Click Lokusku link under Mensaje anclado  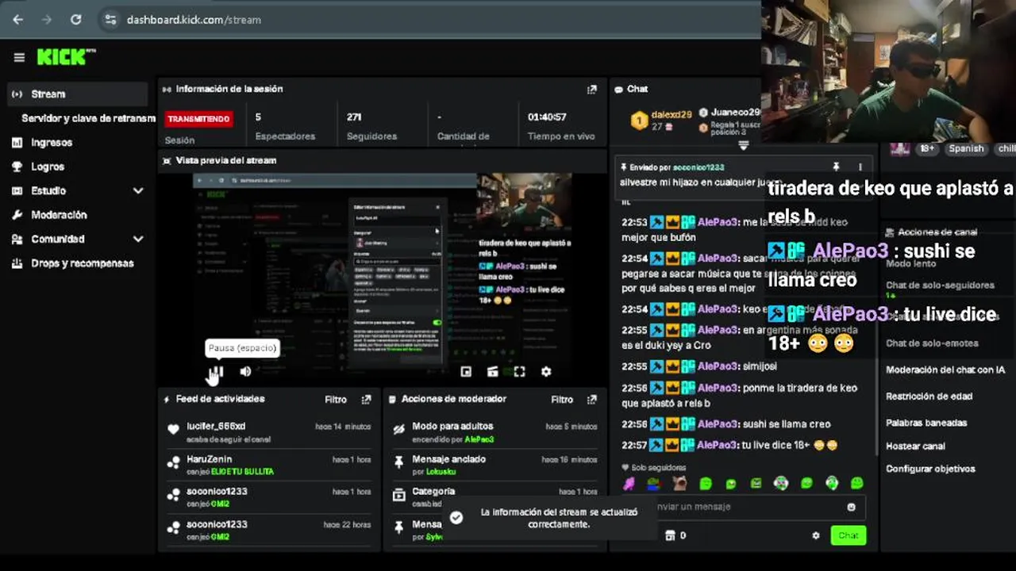(x=441, y=472)
